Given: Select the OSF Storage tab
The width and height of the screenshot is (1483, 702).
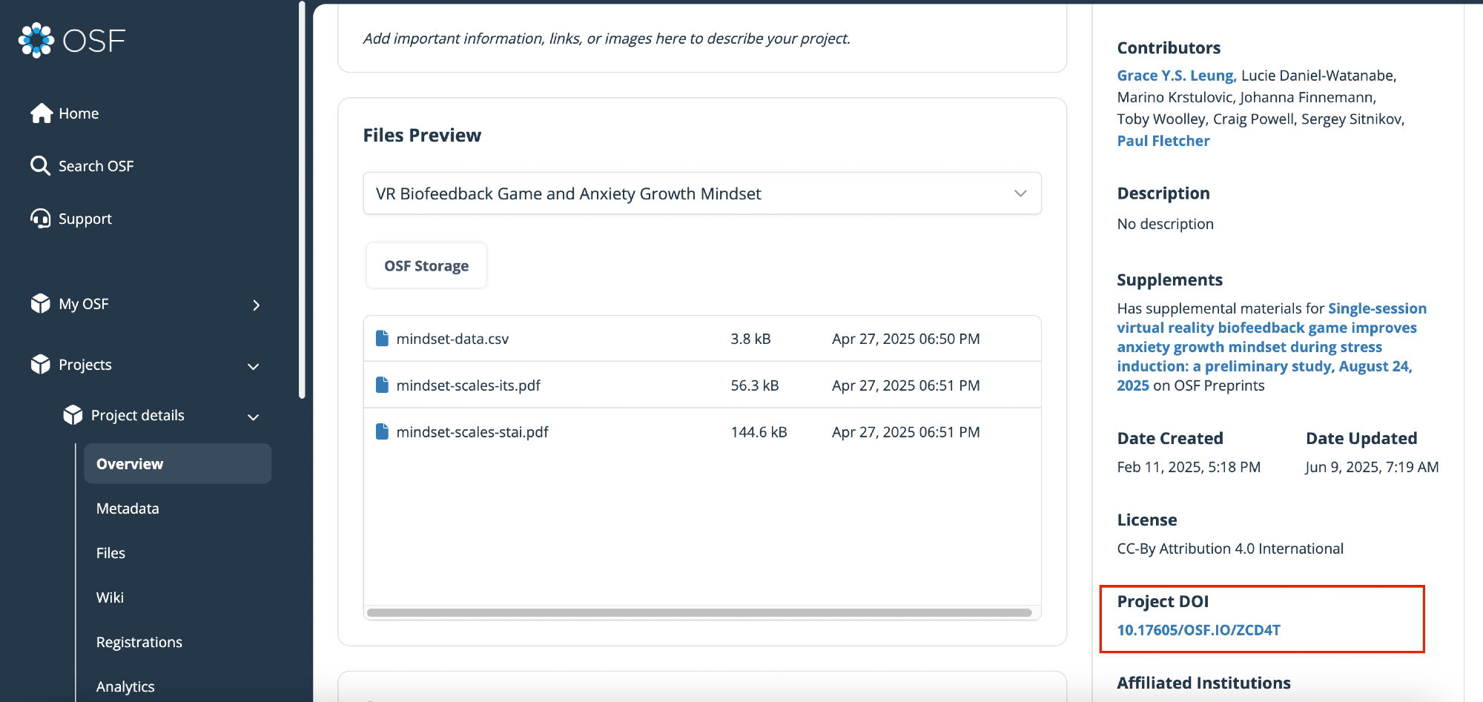Looking at the screenshot, I should tap(426, 266).
